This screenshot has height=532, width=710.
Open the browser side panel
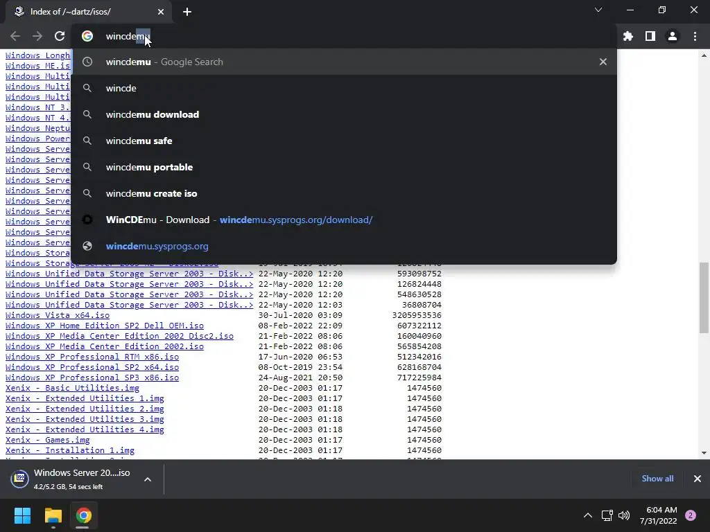tap(650, 36)
